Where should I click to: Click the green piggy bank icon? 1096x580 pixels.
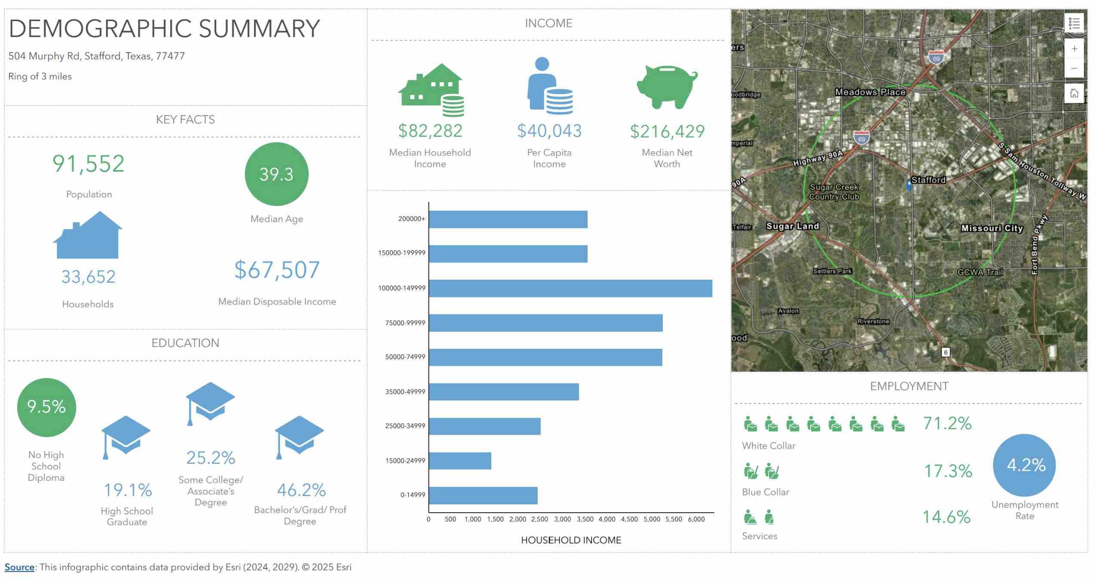click(667, 87)
